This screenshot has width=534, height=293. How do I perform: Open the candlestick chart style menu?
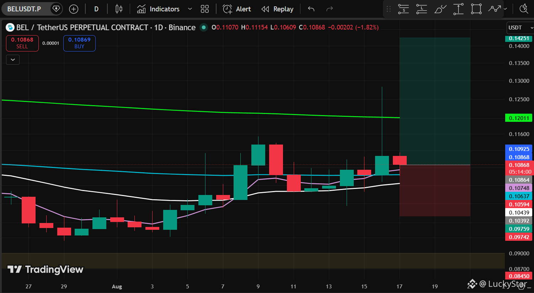[x=119, y=9]
